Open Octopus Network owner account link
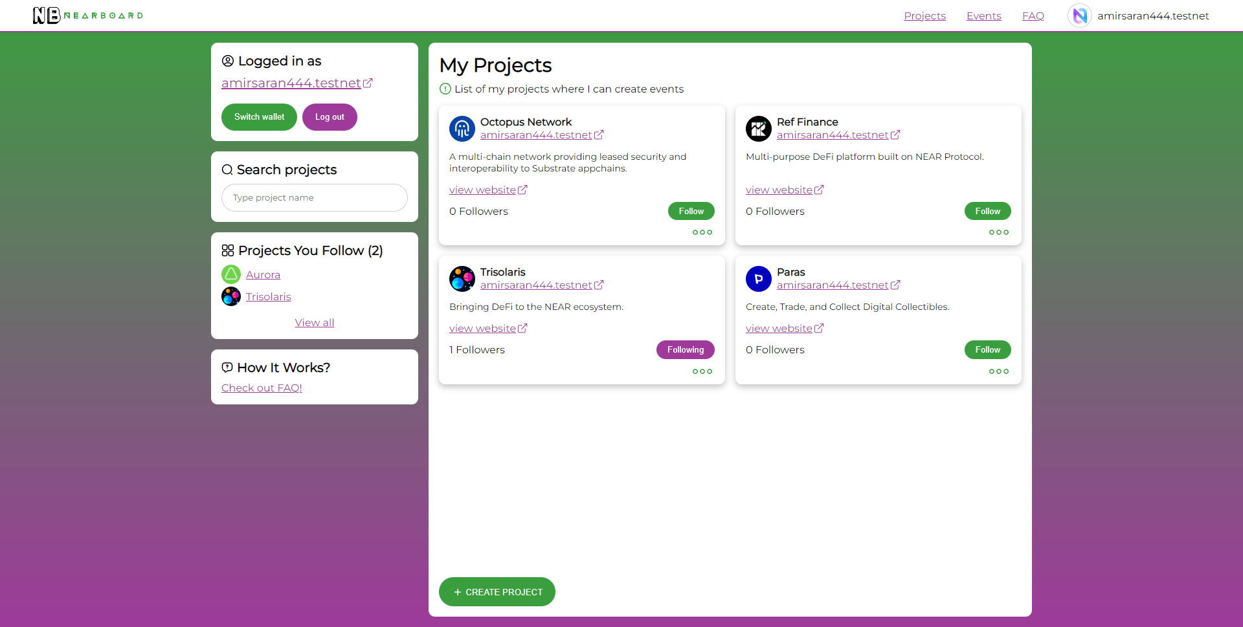The image size is (1243, 627). click(542, 135)
